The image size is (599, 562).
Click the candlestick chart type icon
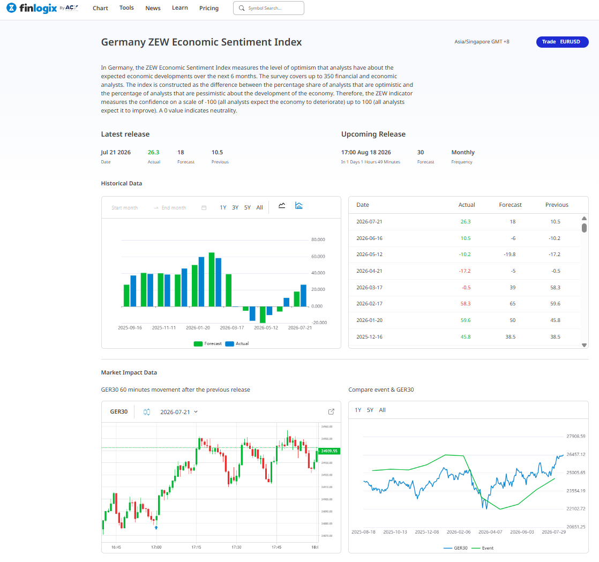(147, 412)
